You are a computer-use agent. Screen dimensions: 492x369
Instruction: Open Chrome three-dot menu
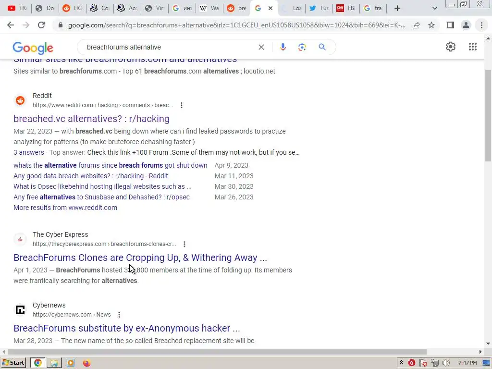(481, 25)
